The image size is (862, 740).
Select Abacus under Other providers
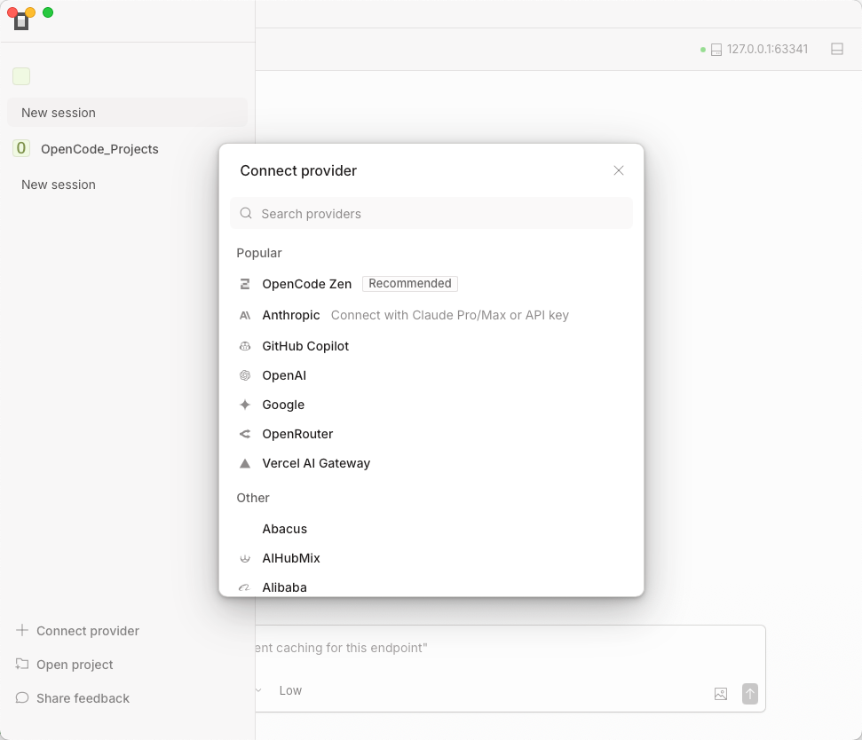284,529
